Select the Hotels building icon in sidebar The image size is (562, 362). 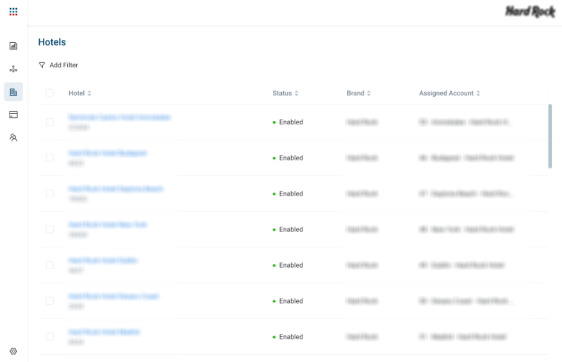[x=13, y=92]
